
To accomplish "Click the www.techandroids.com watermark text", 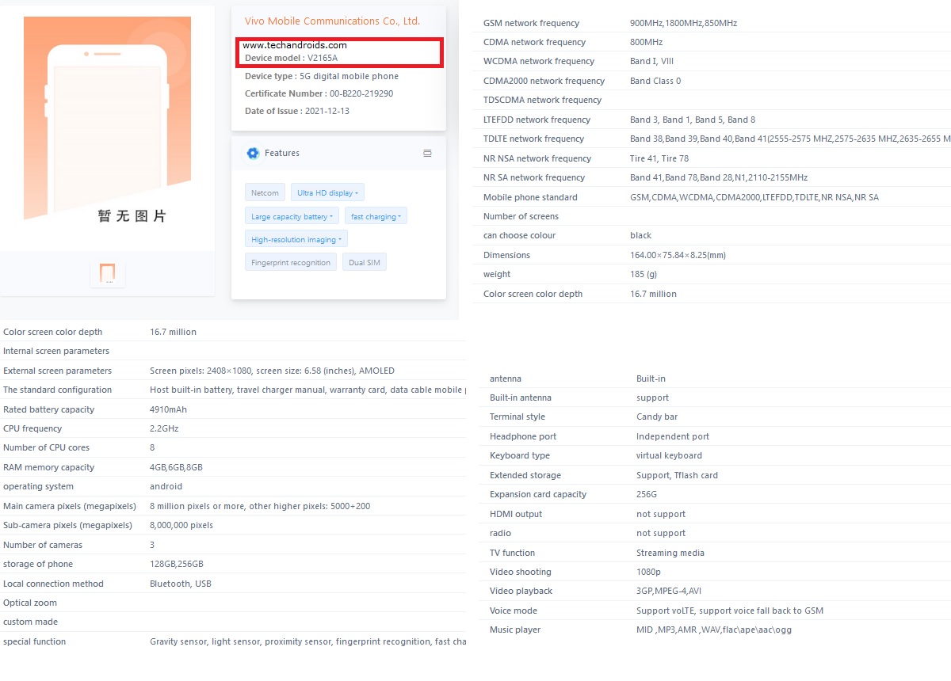I will [x=295, y=45].
